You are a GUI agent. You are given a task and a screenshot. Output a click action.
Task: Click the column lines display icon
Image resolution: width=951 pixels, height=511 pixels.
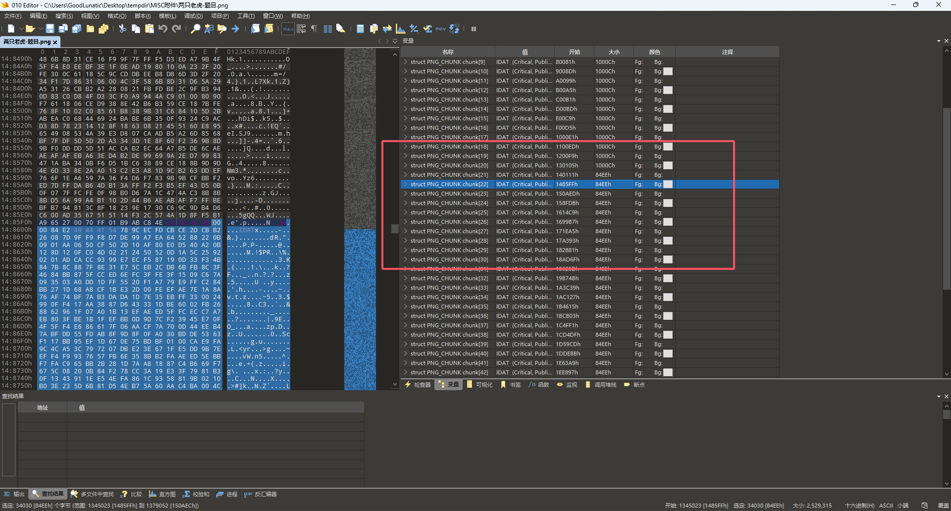pyautogui.click(x=327, y=29)
